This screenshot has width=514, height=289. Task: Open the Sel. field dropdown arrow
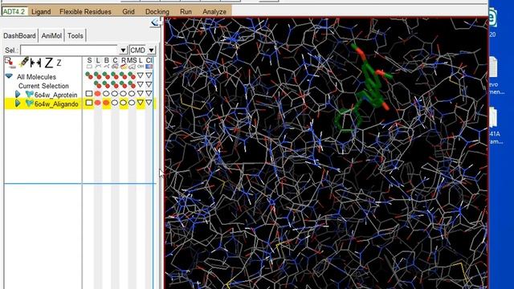tap(123, 50)
